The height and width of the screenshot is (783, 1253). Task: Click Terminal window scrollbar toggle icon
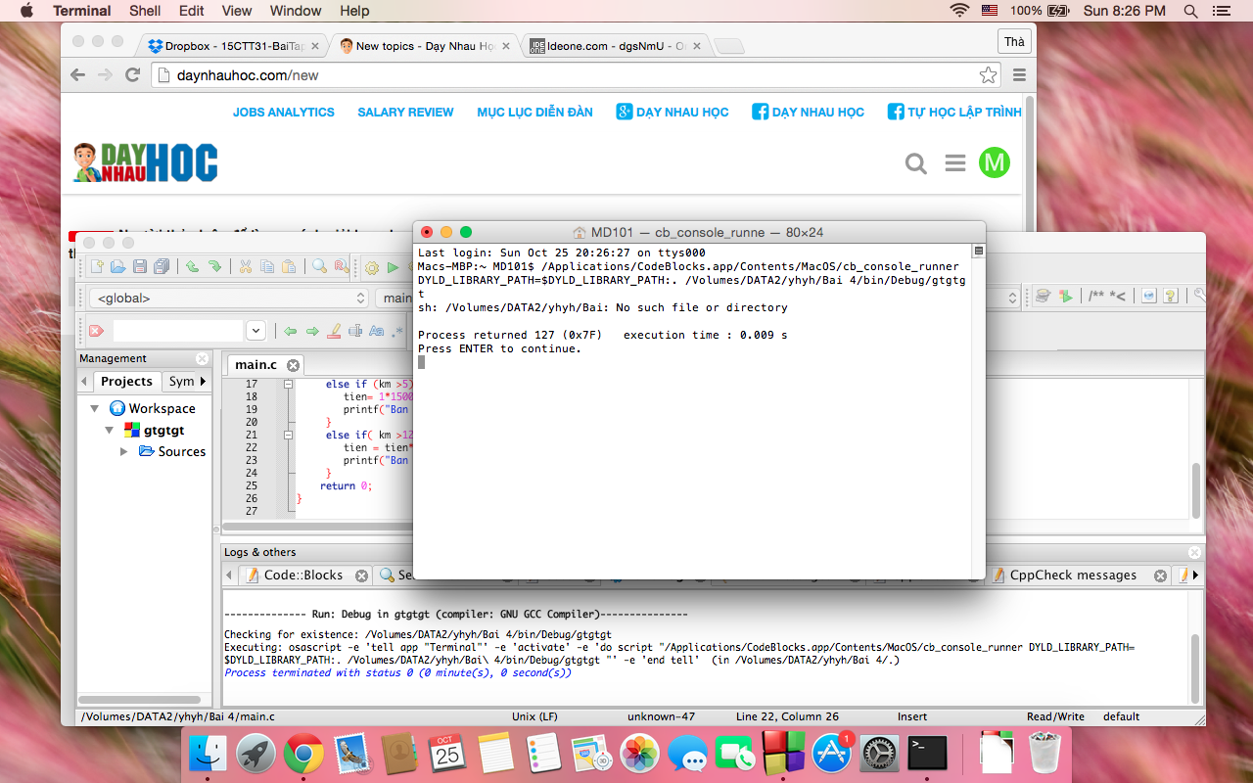[978, 252]
